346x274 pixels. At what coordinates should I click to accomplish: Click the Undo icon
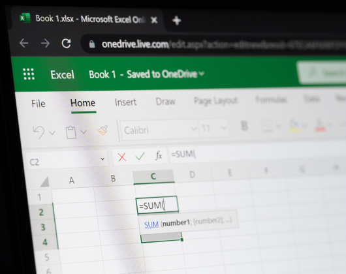[39, 132]
